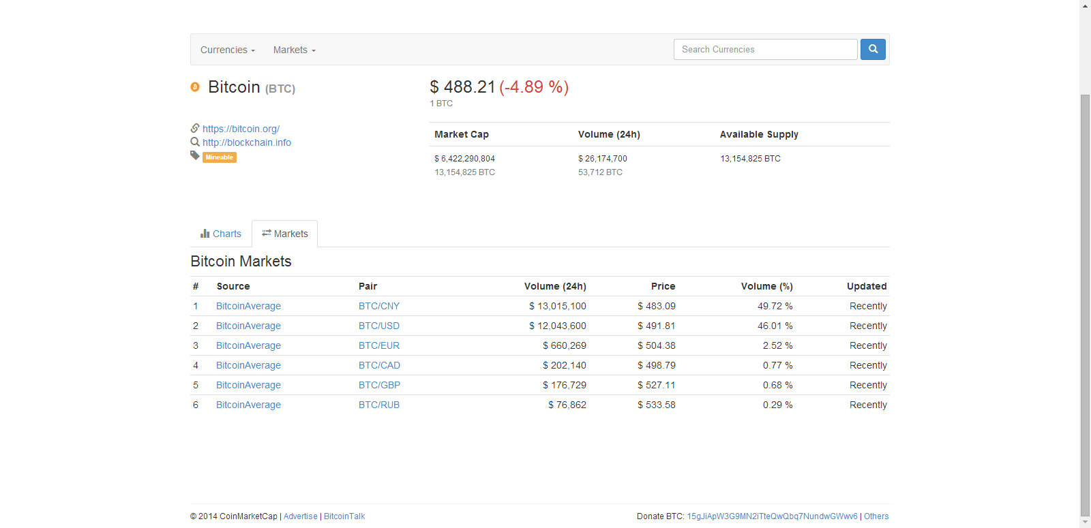Click the exchange arrows icon on Markets tab

coord(267,233)
